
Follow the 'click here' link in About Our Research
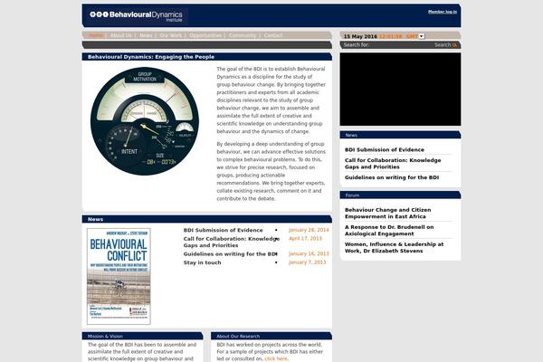coord(276,358)
